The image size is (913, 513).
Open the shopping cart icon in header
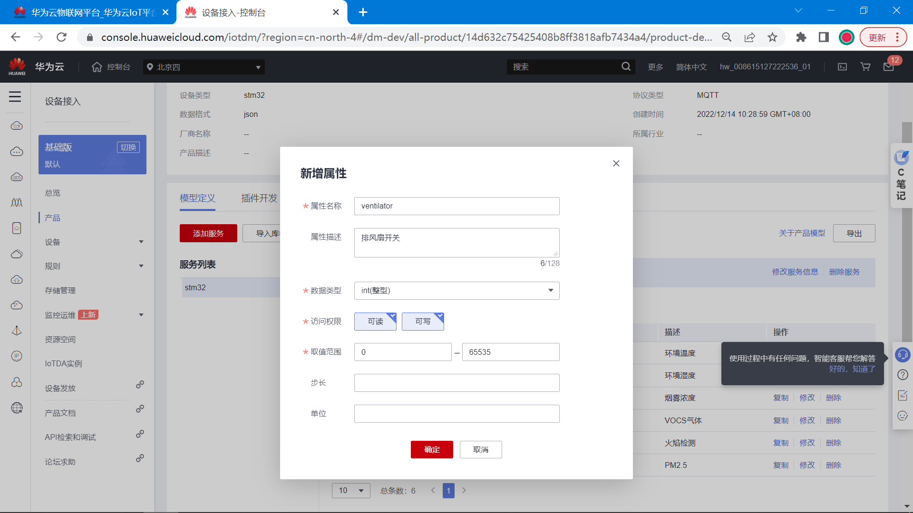click(865, 67)
